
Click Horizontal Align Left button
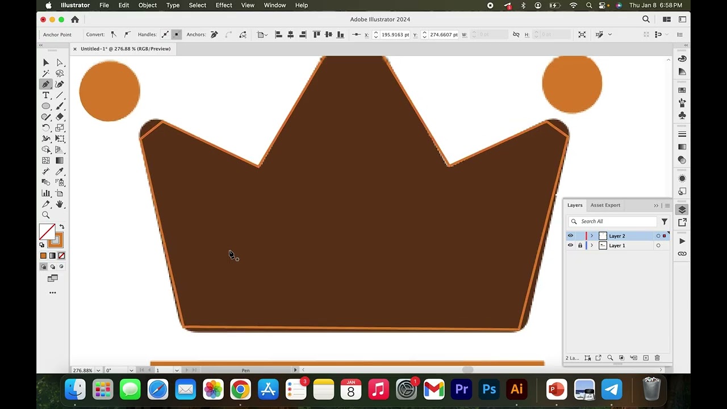coord(278,35)
